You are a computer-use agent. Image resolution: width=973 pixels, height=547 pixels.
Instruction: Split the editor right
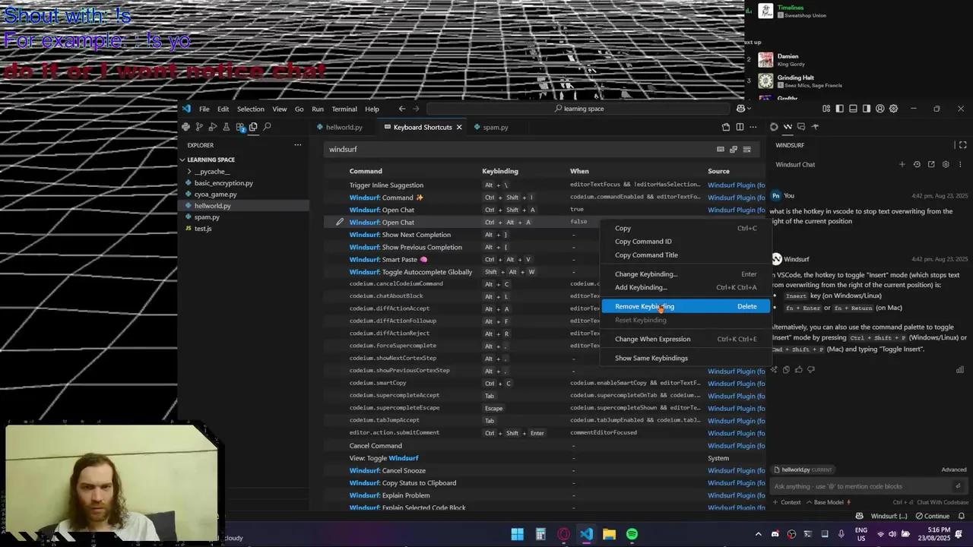coord(740,127)
